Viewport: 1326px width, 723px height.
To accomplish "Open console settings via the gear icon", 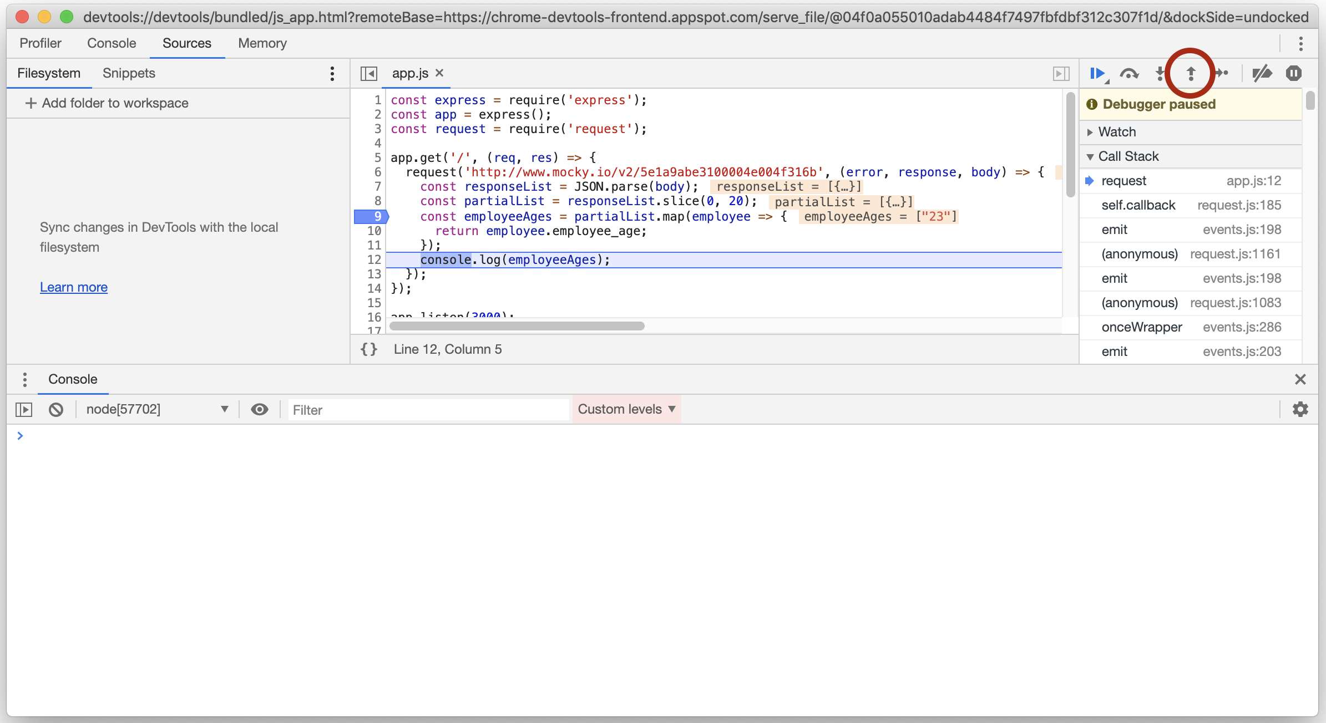I will coord(1300,409).
